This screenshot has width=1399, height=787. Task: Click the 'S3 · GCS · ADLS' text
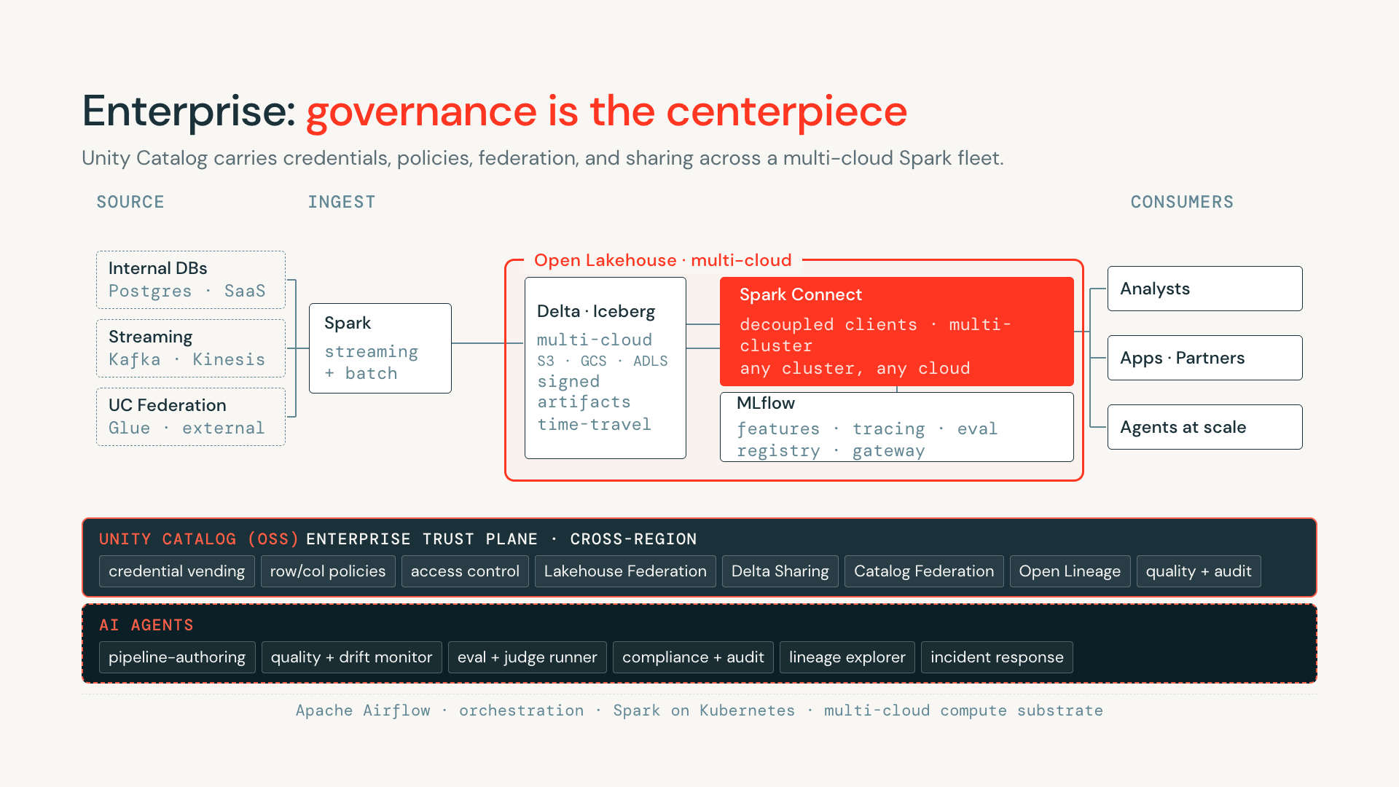(x=603, y=361)
